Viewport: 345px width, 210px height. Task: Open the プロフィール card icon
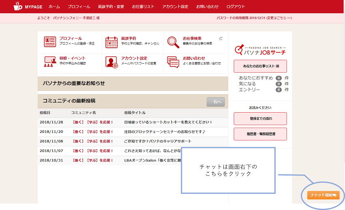50,42
